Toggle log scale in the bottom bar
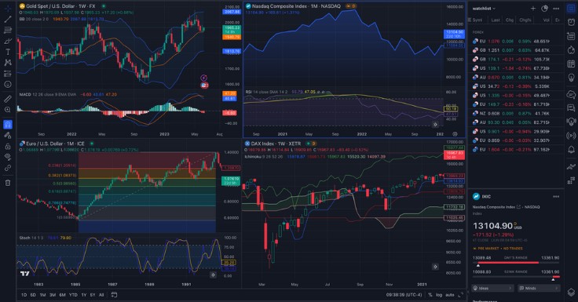Viewport: 578px width, 302px height. (439, 295)
